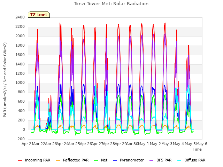Click the y-axis label PAR / Net and Solar

(5, 80)
